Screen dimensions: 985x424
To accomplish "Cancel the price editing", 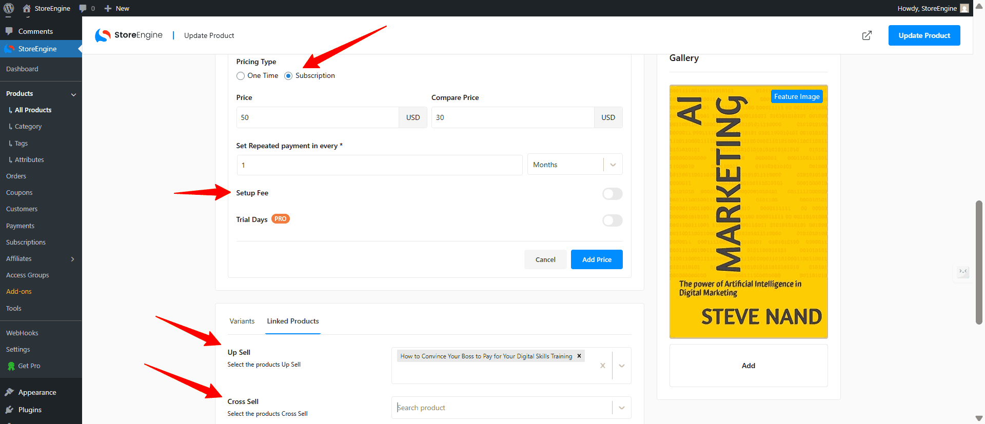I will tap(545, 259).
